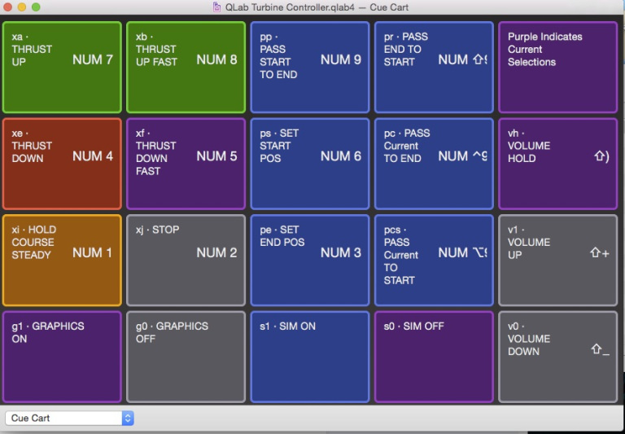Image resolution: width=625 pixels, height=434 pixels.
Task: Hit the xj STOP cue button
Action: click(x=186, y=261)
